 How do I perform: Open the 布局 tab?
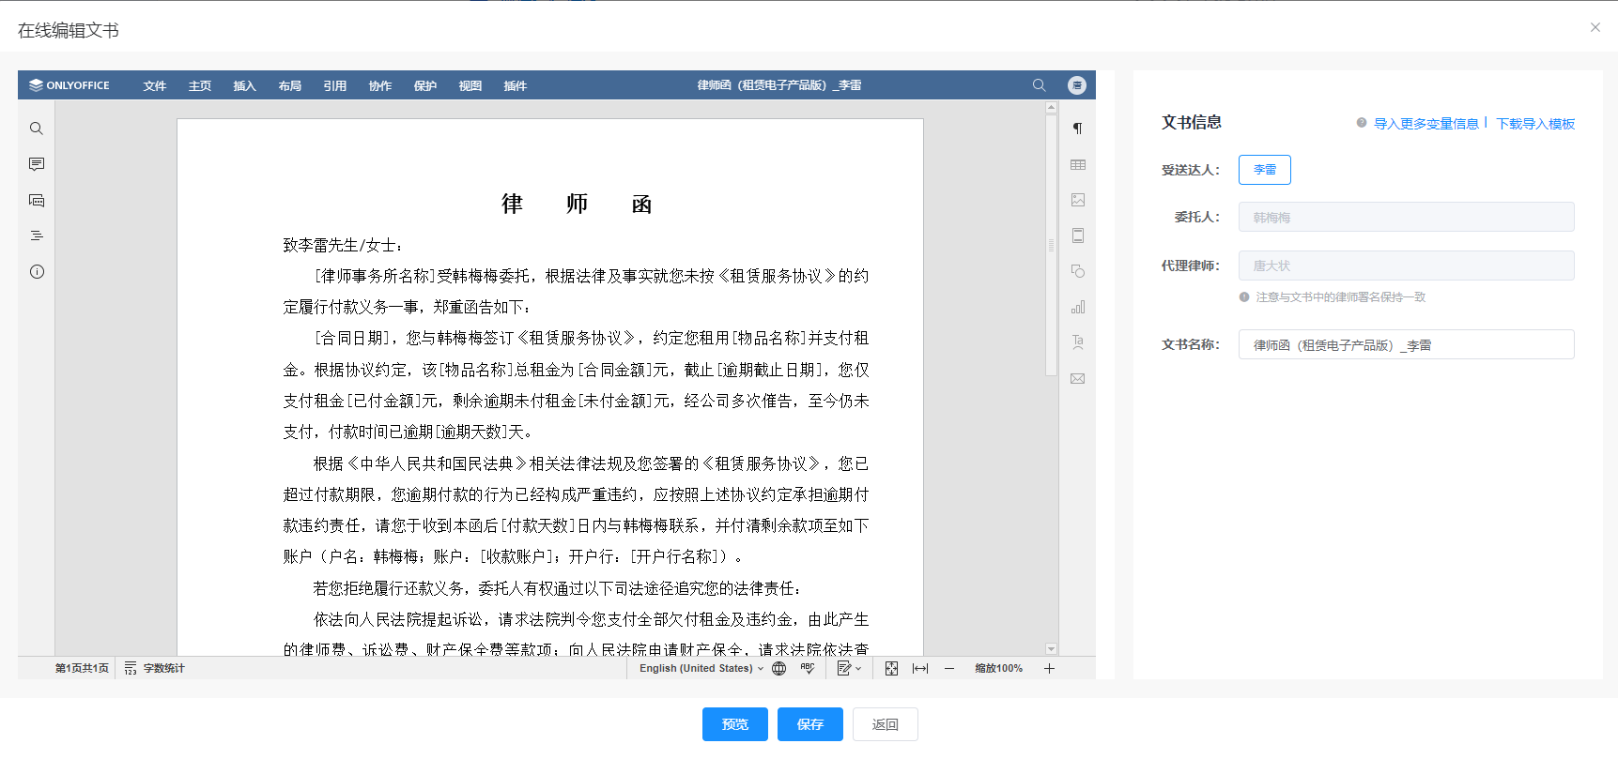[x=290, y=85]
